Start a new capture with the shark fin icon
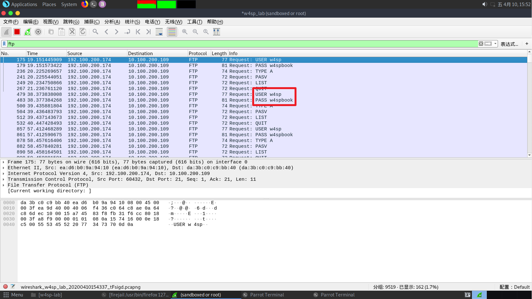The image size is (532, 299). [x=6, y=32]
